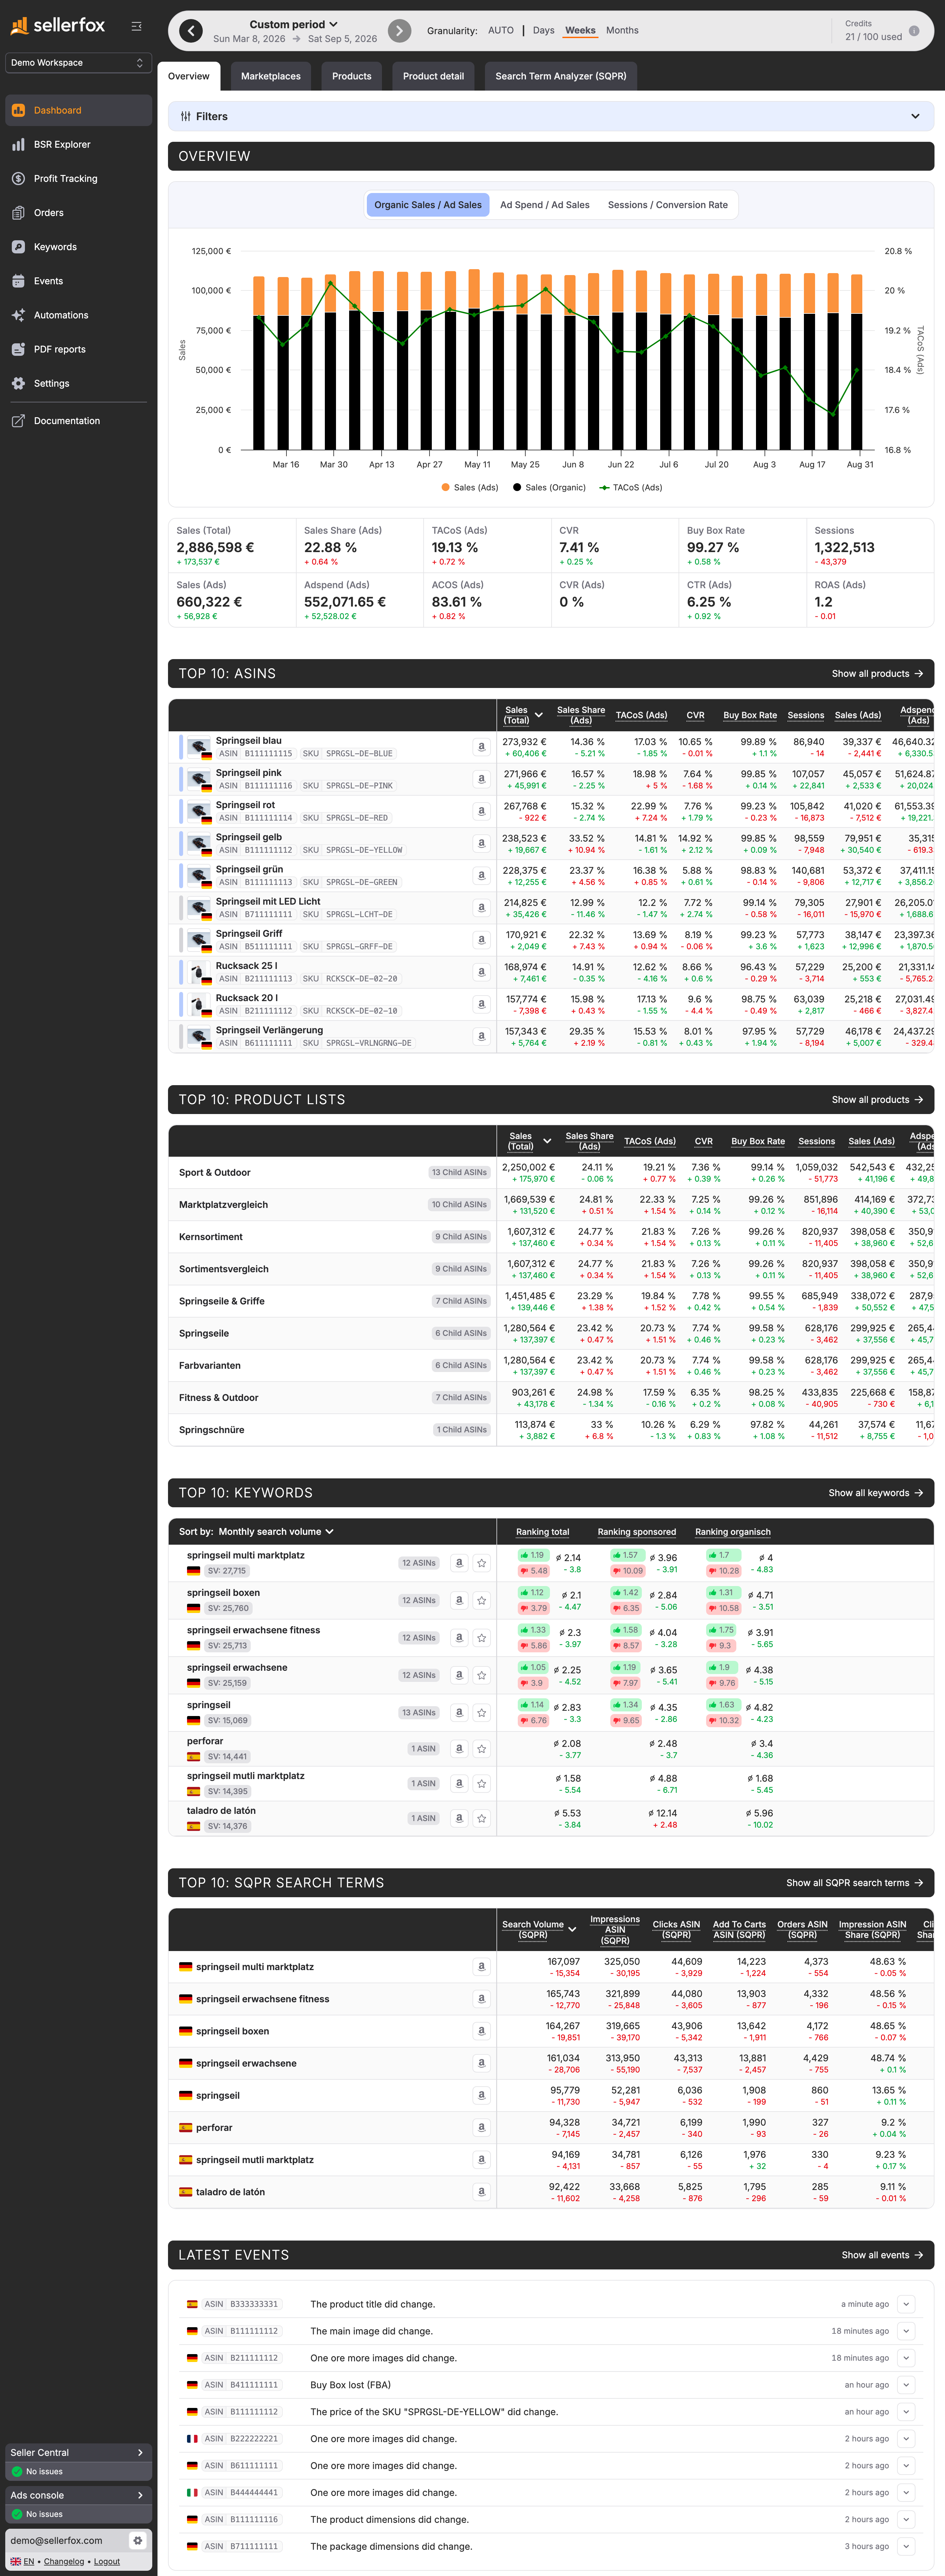This screenshot has width=945, height=2576.
Task: Toggle Sales (Organic) black legend swatch
Action: (x=517, y=488)
